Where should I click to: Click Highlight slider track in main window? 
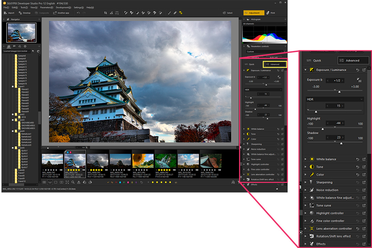point(263,108)
